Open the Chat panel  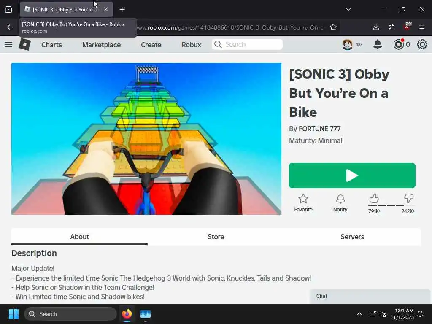click(x=370, y=296)
